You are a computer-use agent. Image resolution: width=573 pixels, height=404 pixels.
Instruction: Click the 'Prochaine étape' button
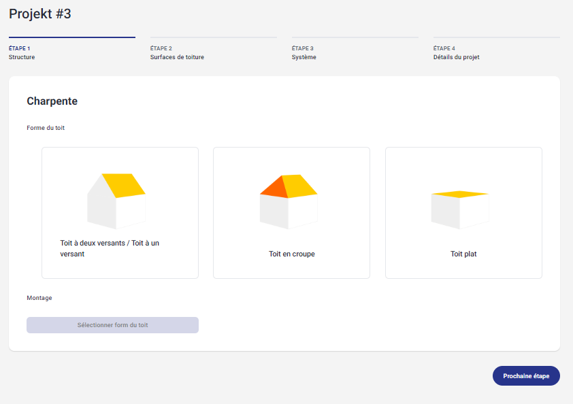point(526,376)
